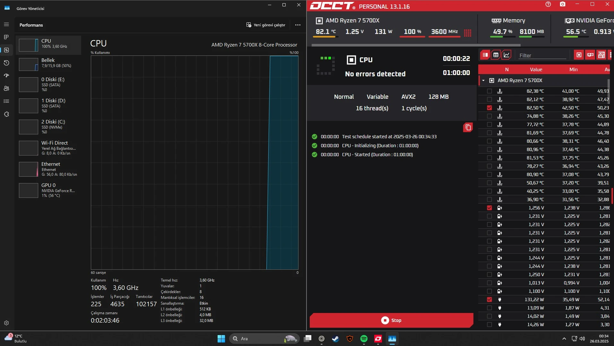This screenshot has width=614, height=346.
Task: Open Services page in Task Manager sidebar
Action: pyautogui.click(x=6, y=114)
